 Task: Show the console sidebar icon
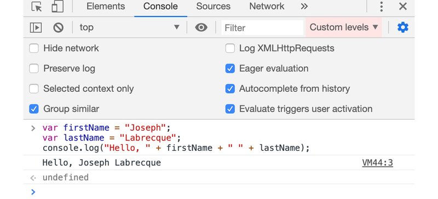click(36, 27)
